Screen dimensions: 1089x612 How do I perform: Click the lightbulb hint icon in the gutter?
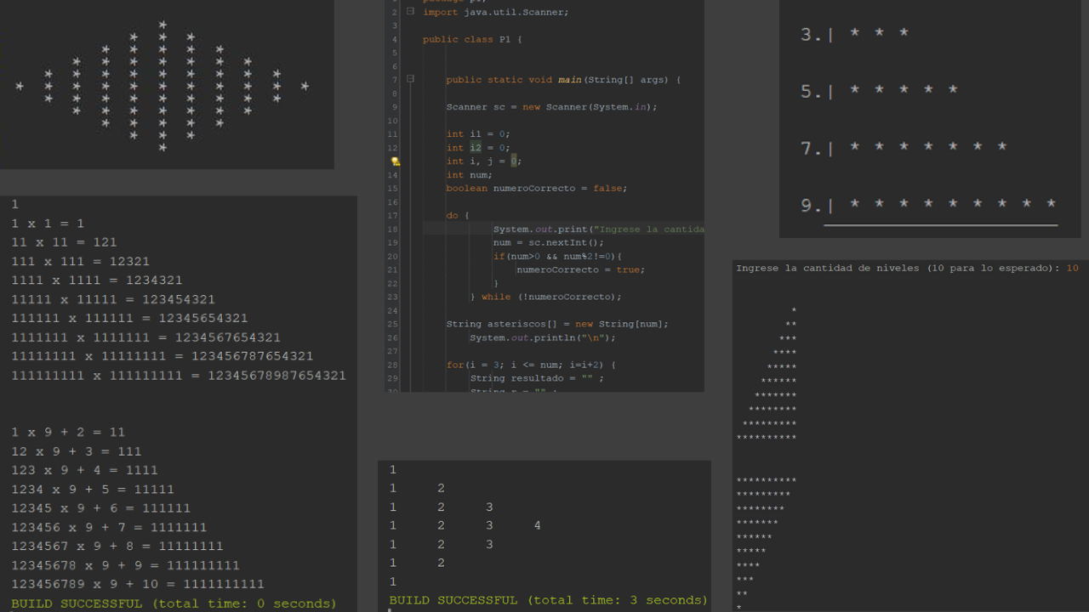pos(395,161)
